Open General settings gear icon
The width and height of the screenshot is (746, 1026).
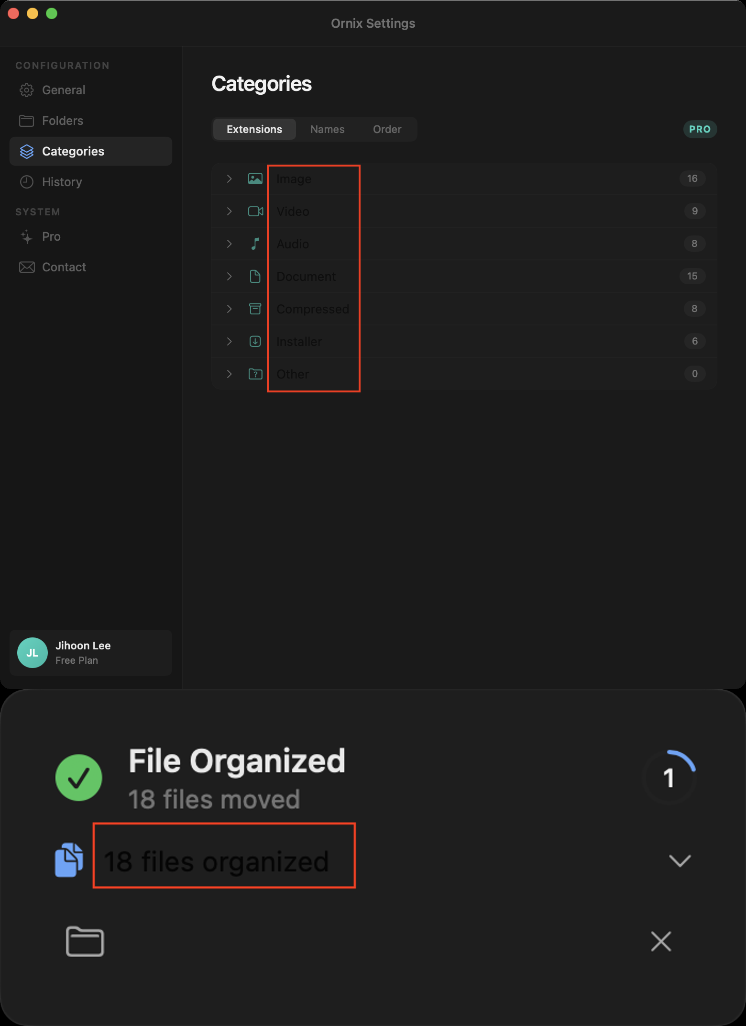pos(27,90)
